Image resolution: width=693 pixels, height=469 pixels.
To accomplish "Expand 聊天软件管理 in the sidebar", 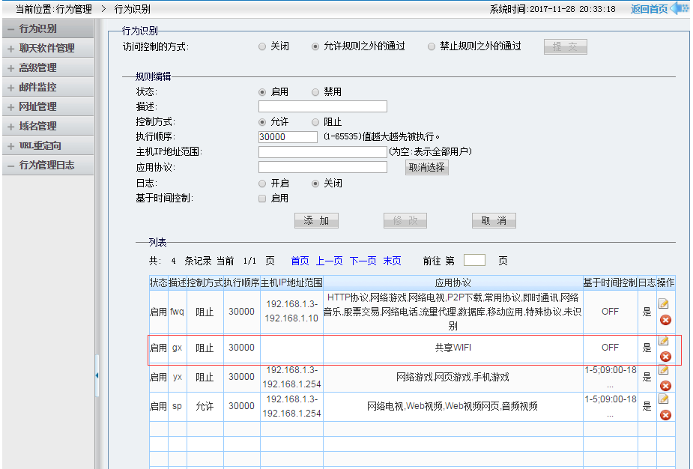I will [48, 48].
